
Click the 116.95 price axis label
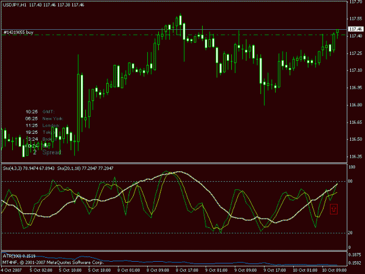[x=356, y=88]
